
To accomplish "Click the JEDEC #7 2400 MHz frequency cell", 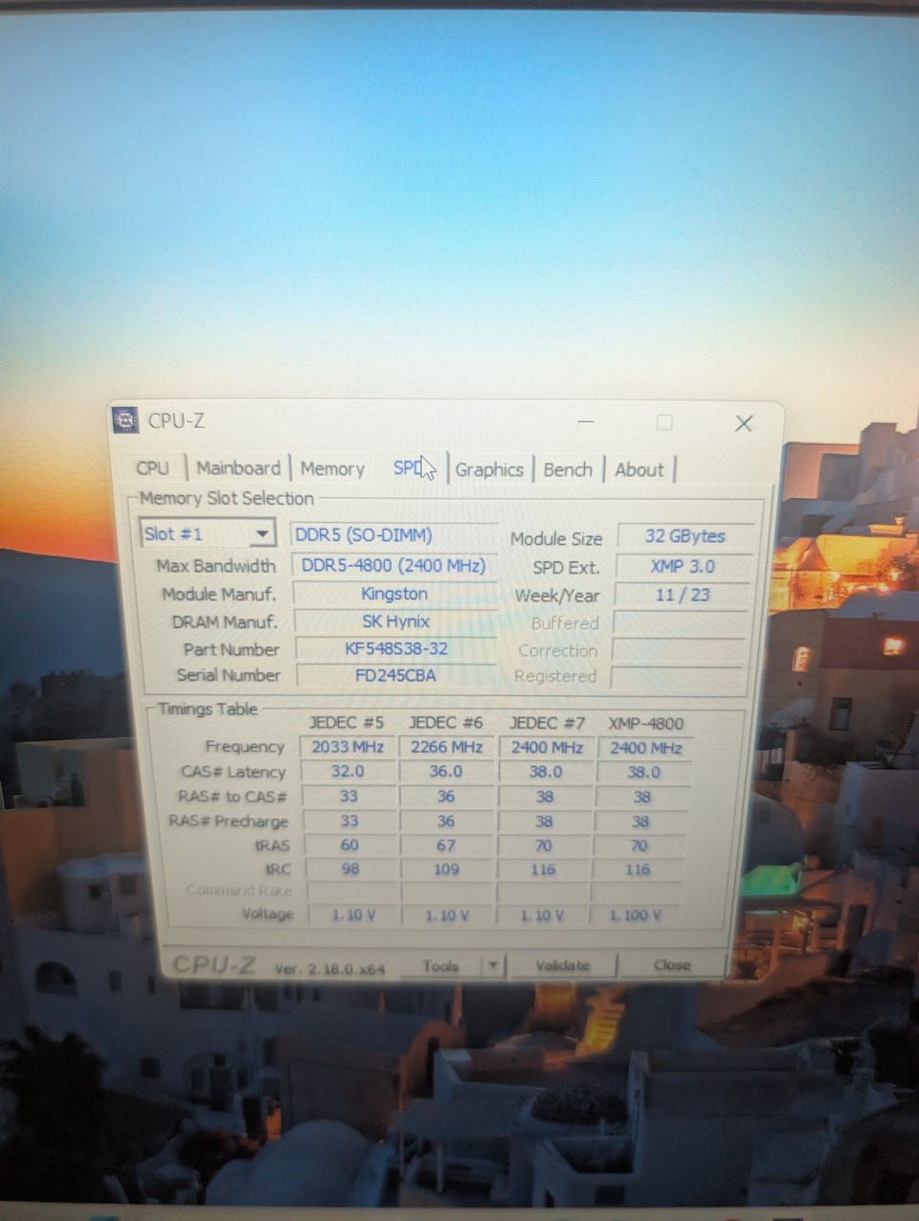I will 547,747.
